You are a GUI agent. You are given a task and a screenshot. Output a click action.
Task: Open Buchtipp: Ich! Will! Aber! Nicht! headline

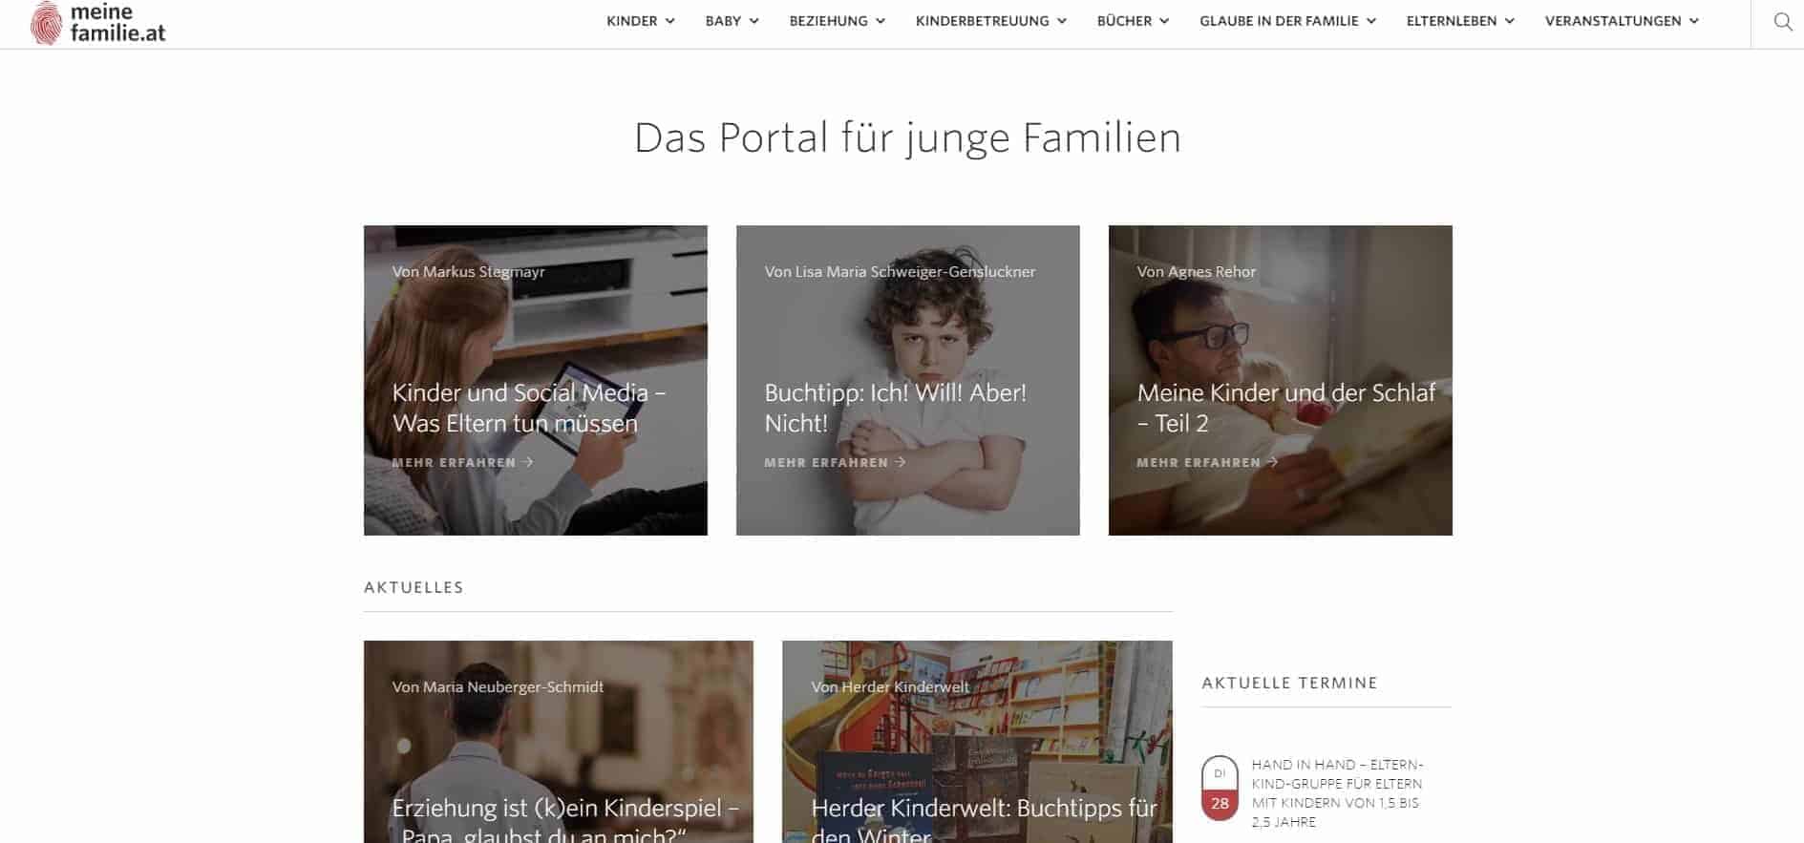896,408
